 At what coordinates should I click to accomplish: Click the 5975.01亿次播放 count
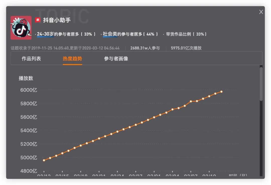[x=186, y=48]
